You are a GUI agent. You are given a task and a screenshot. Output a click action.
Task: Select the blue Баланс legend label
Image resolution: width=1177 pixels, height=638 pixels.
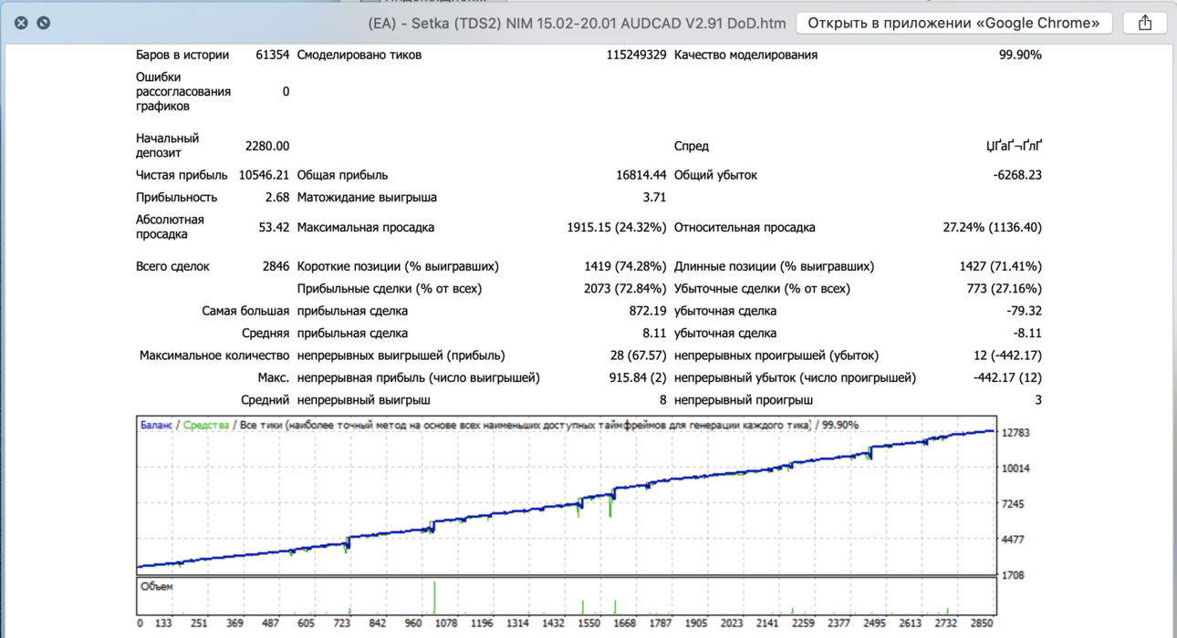[156, 426]
